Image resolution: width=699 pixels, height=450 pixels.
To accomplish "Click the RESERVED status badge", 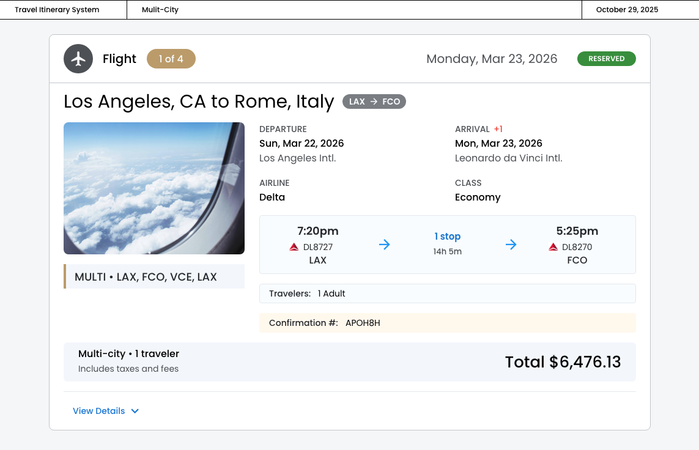I will [606, 59].
